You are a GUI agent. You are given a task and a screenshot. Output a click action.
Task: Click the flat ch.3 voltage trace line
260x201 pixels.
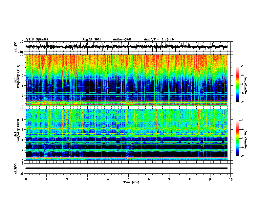tap(127, 168)
